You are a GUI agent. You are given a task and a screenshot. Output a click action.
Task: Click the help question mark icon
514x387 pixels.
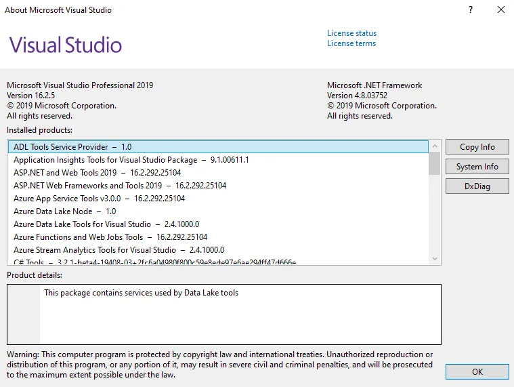click(x=471, y=9)
